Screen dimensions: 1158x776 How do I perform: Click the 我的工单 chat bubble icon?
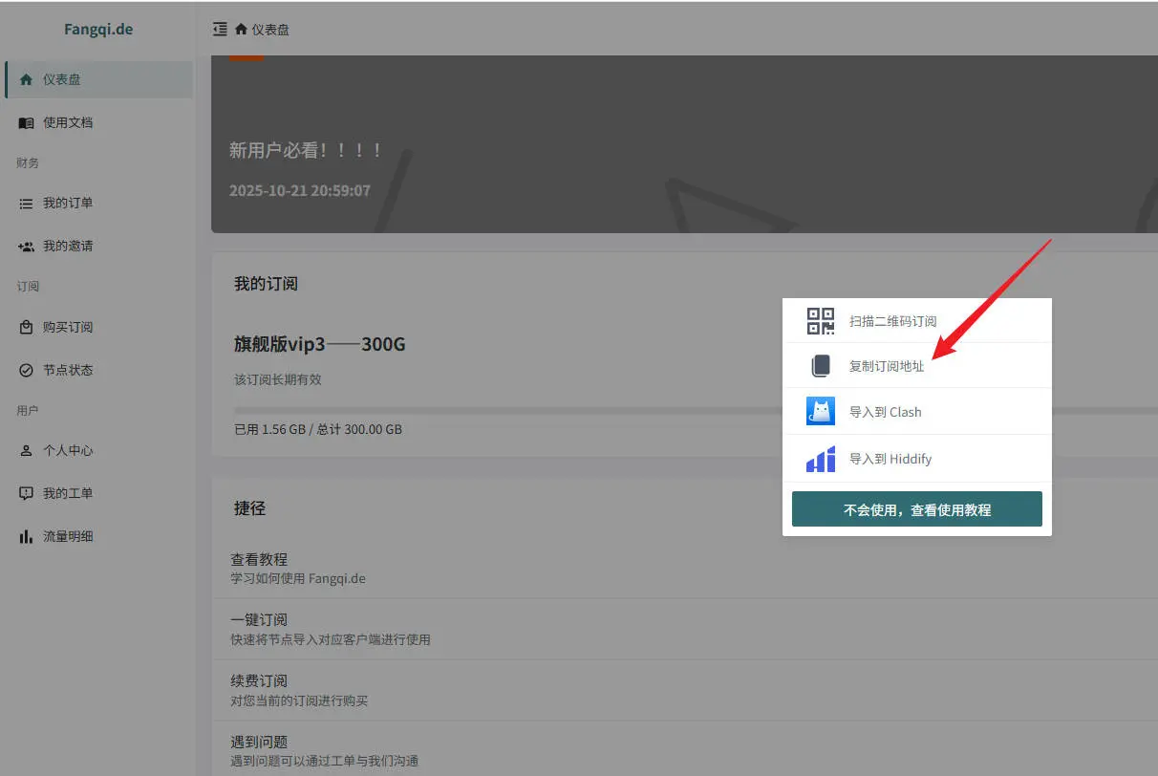pyautogui.click(x=26, y=493)
